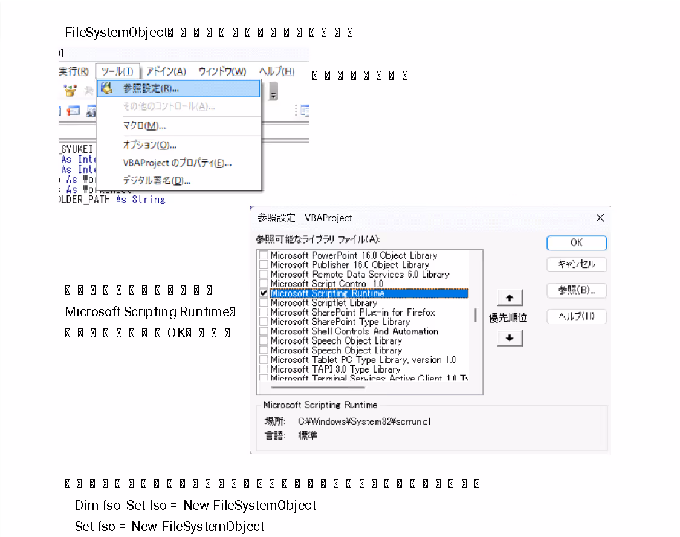This screenshot has height=537, width=680.
Task: Open the アドイン(A) menu
Action: click(166, 71)
